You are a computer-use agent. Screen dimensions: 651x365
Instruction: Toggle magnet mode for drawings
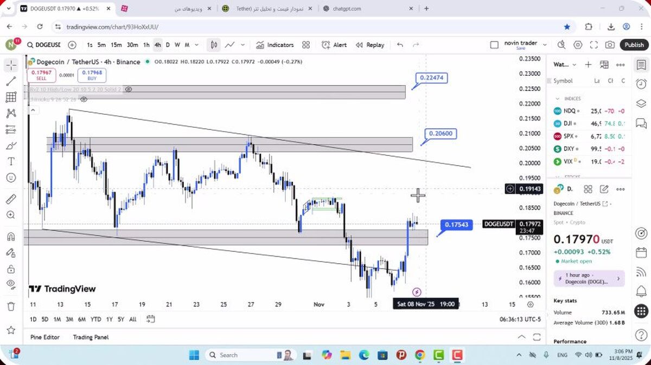(x=11, y=236)
